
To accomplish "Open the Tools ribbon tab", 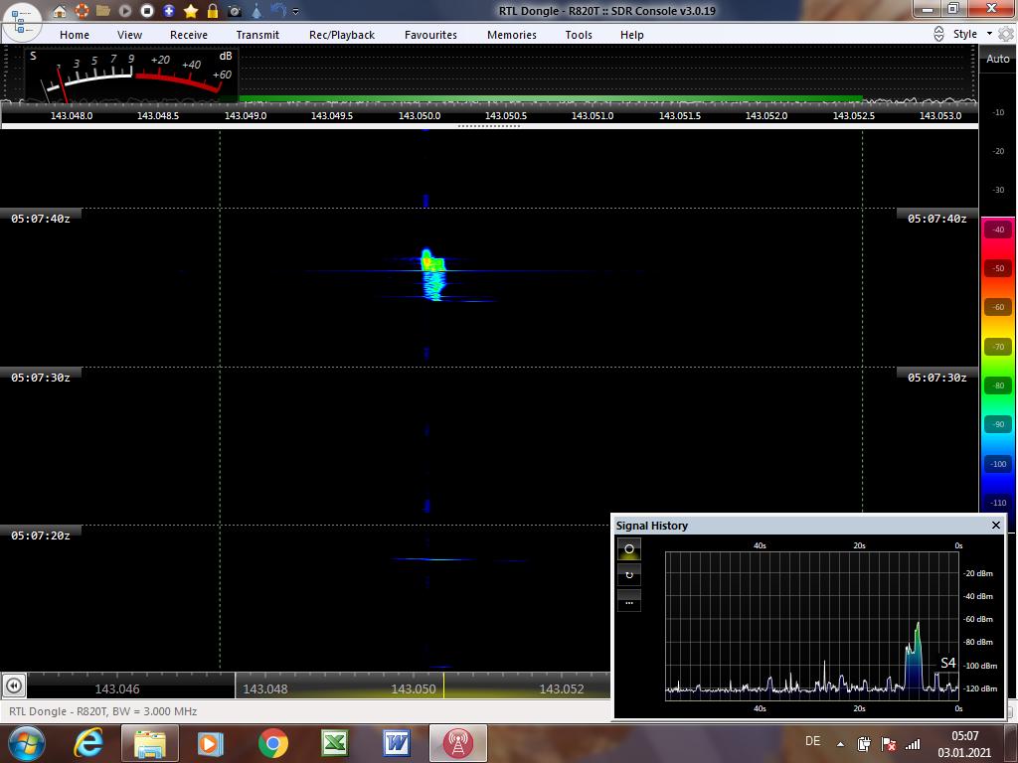I will [579, 35].
